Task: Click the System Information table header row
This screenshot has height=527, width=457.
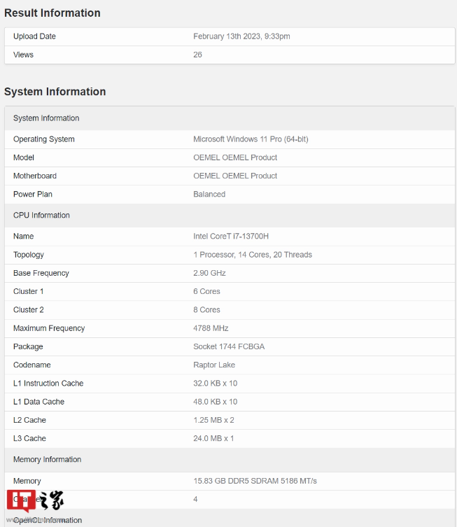Action: point(46,118)
